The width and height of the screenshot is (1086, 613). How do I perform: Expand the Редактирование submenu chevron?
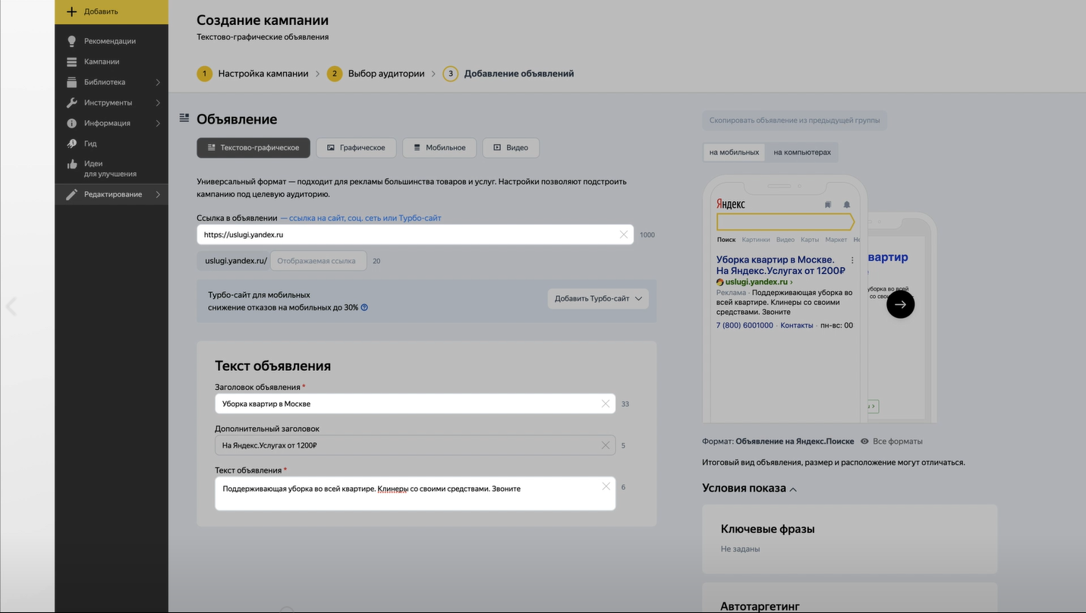click(x=158, y=194)
